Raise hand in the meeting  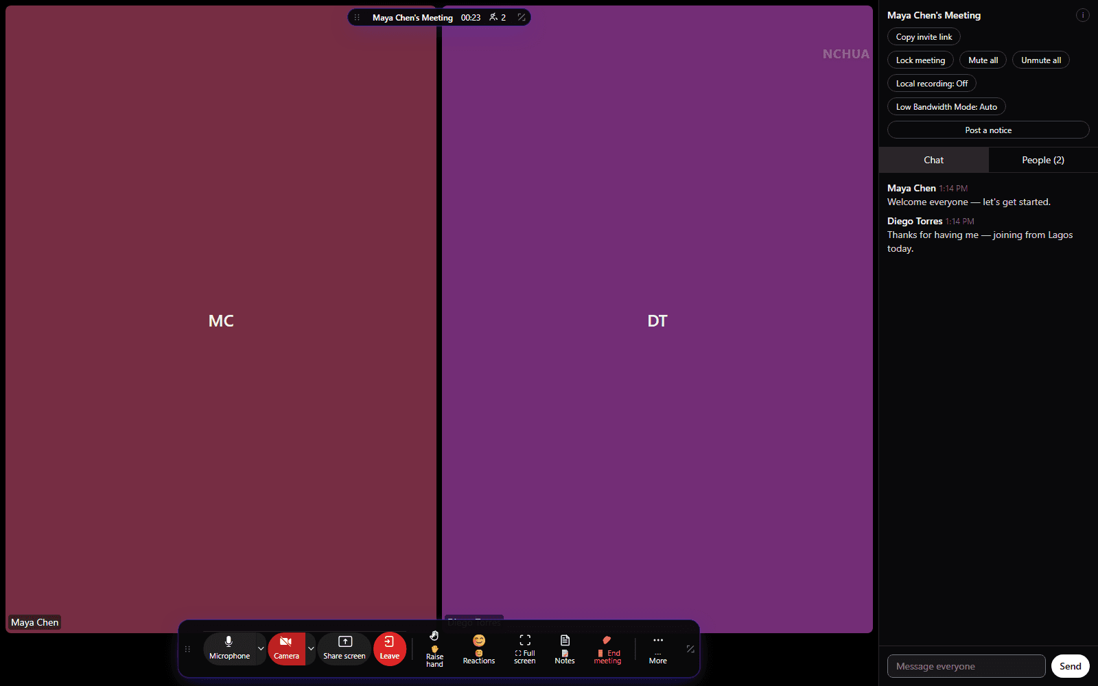coord(434,649)
